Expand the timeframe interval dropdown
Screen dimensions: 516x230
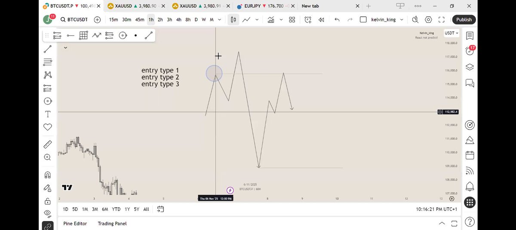(x=220, y=20)
